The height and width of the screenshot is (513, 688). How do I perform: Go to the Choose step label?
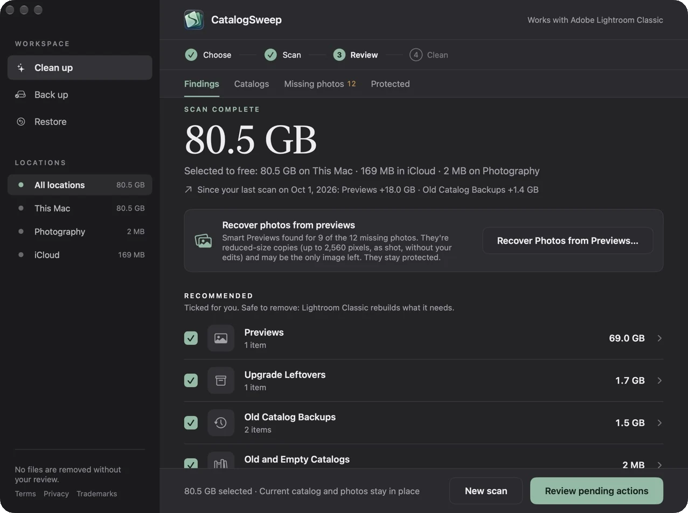tap(217, 55)
